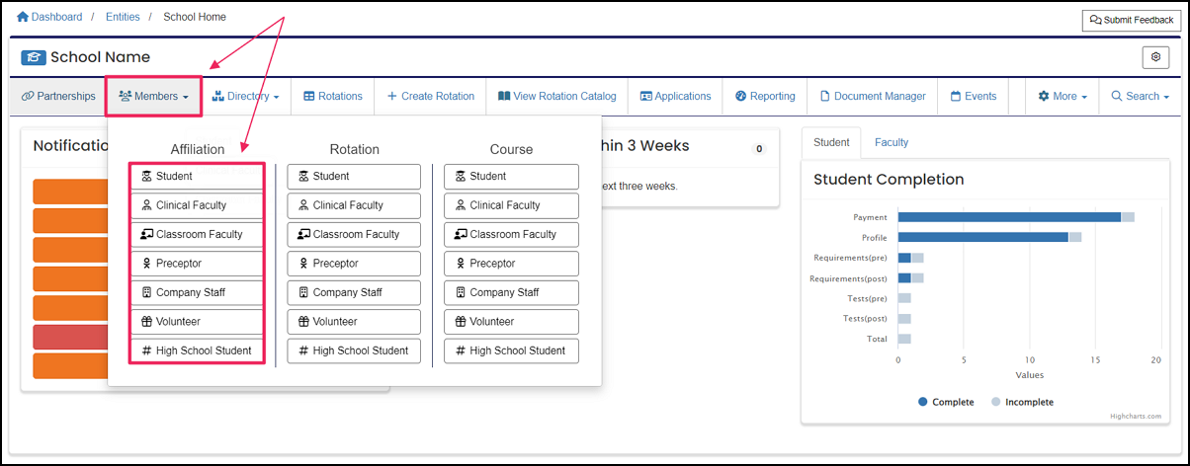This screenshot has width=1190, height=466.
Task: Select High School Student under Course
Action: (511, 350)
